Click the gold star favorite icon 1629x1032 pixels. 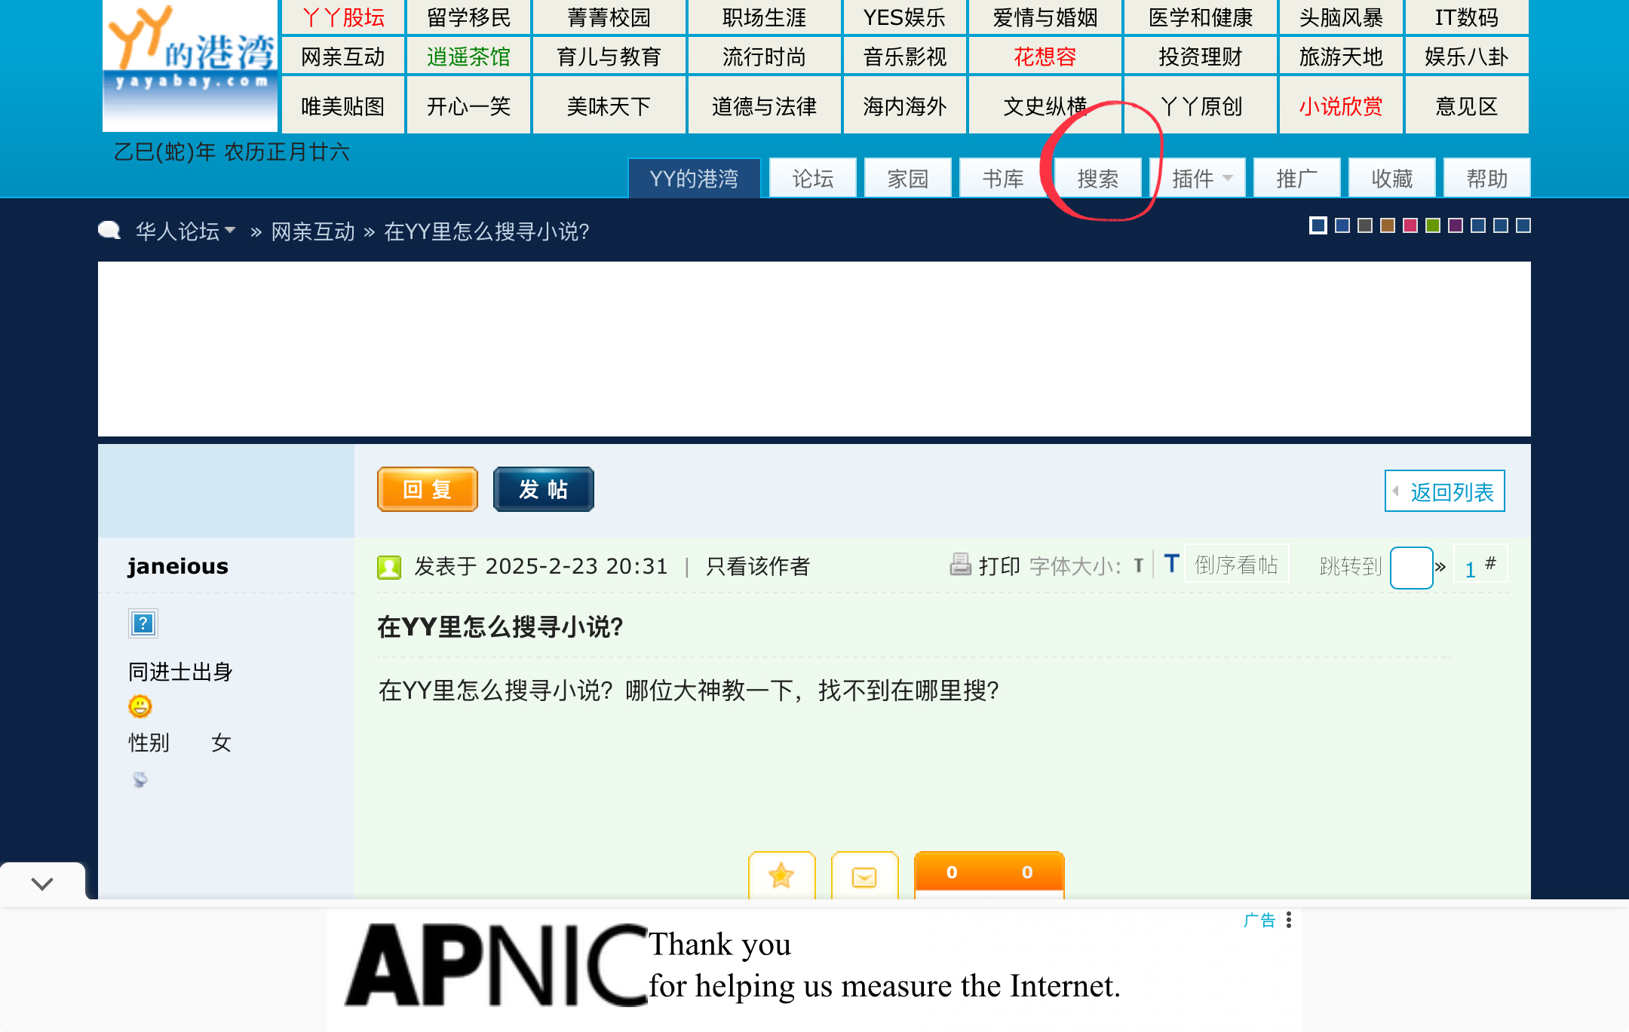781,875
